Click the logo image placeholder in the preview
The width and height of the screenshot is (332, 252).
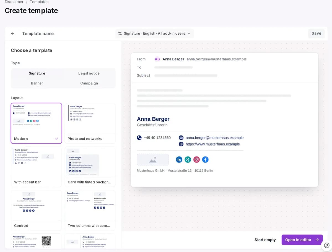[153, 160]
